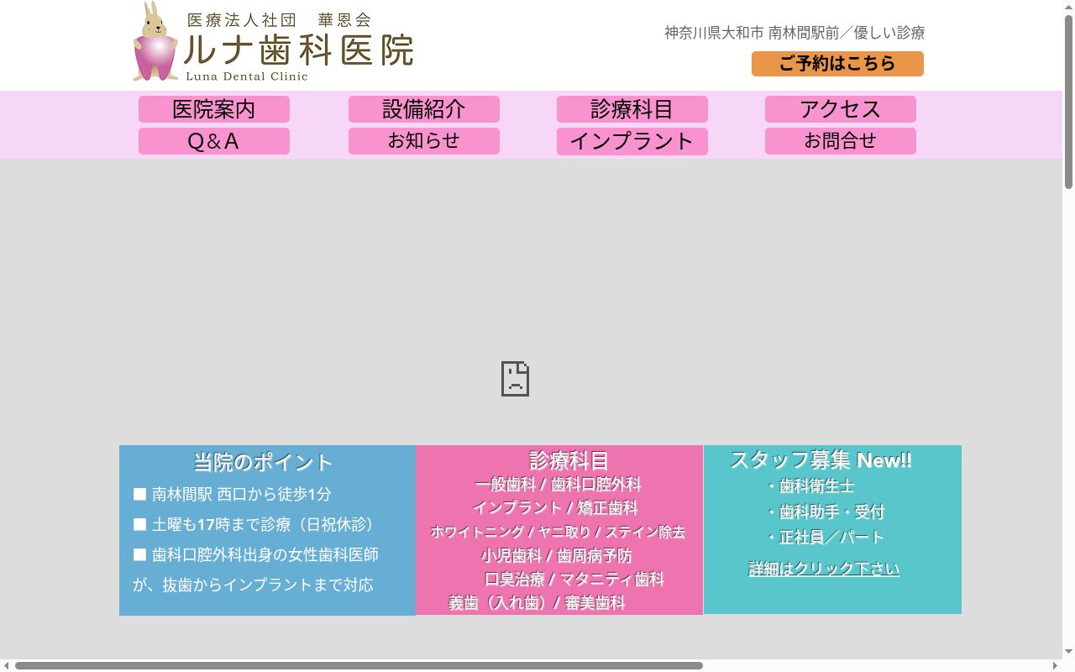
Task: Select インプラント / 矯正歯科 text line
Action: 555,508
